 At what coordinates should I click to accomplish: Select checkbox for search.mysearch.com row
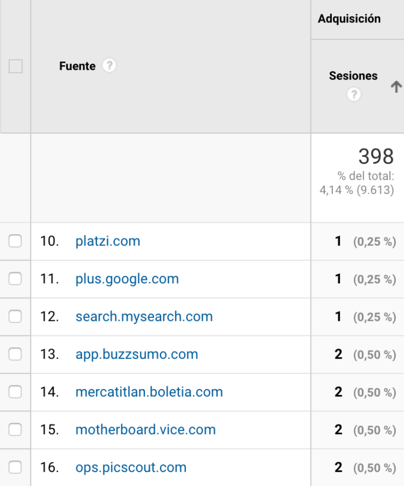tap(15, 316)
